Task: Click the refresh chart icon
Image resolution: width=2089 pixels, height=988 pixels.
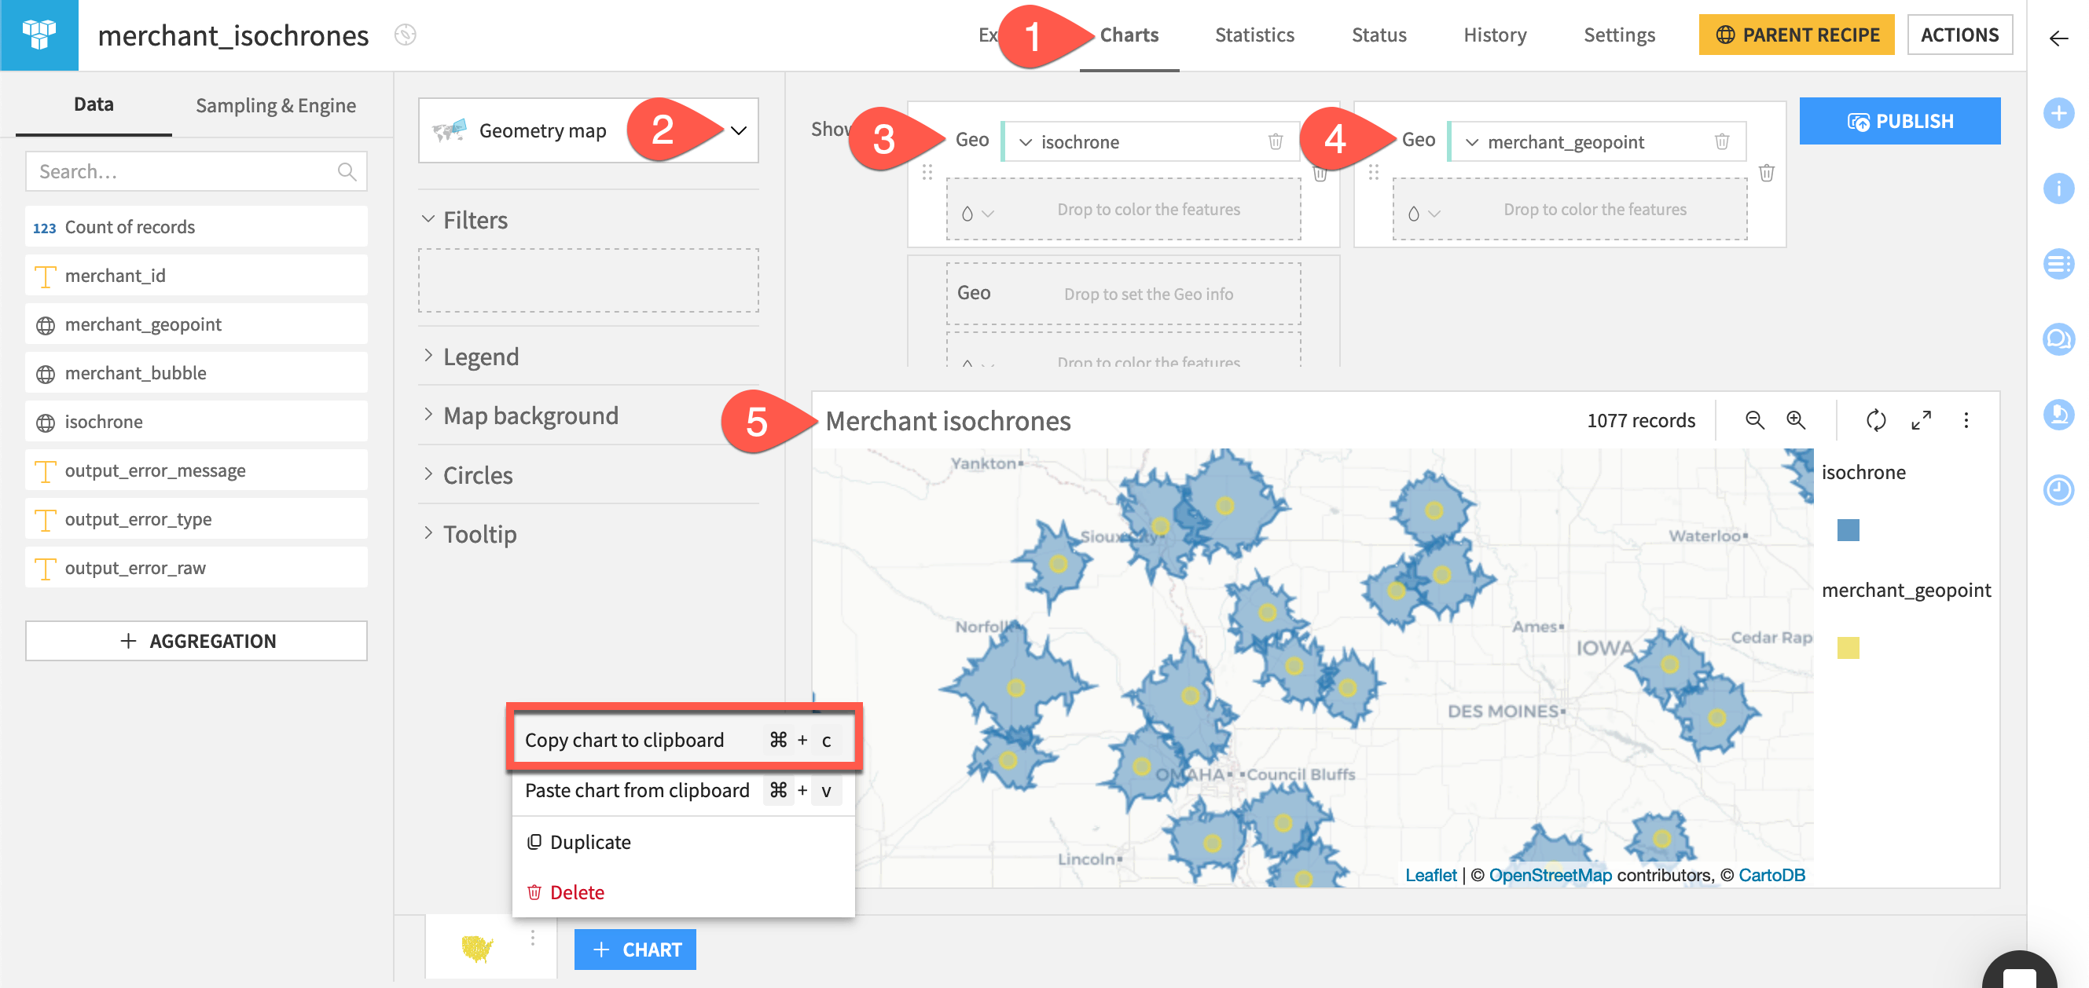Action: tap(1876, 420)
